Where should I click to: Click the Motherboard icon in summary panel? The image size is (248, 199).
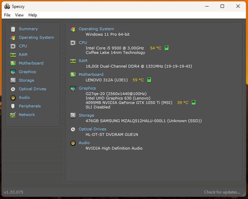pyautogui.click(x=73, y=74)
